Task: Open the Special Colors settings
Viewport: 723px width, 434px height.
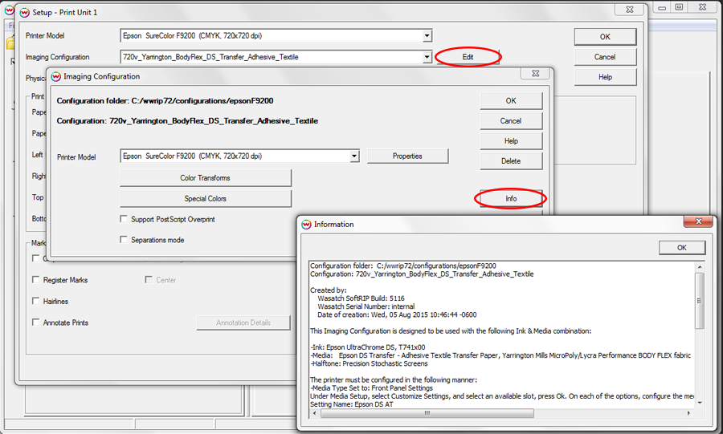Action: [205, 199]
